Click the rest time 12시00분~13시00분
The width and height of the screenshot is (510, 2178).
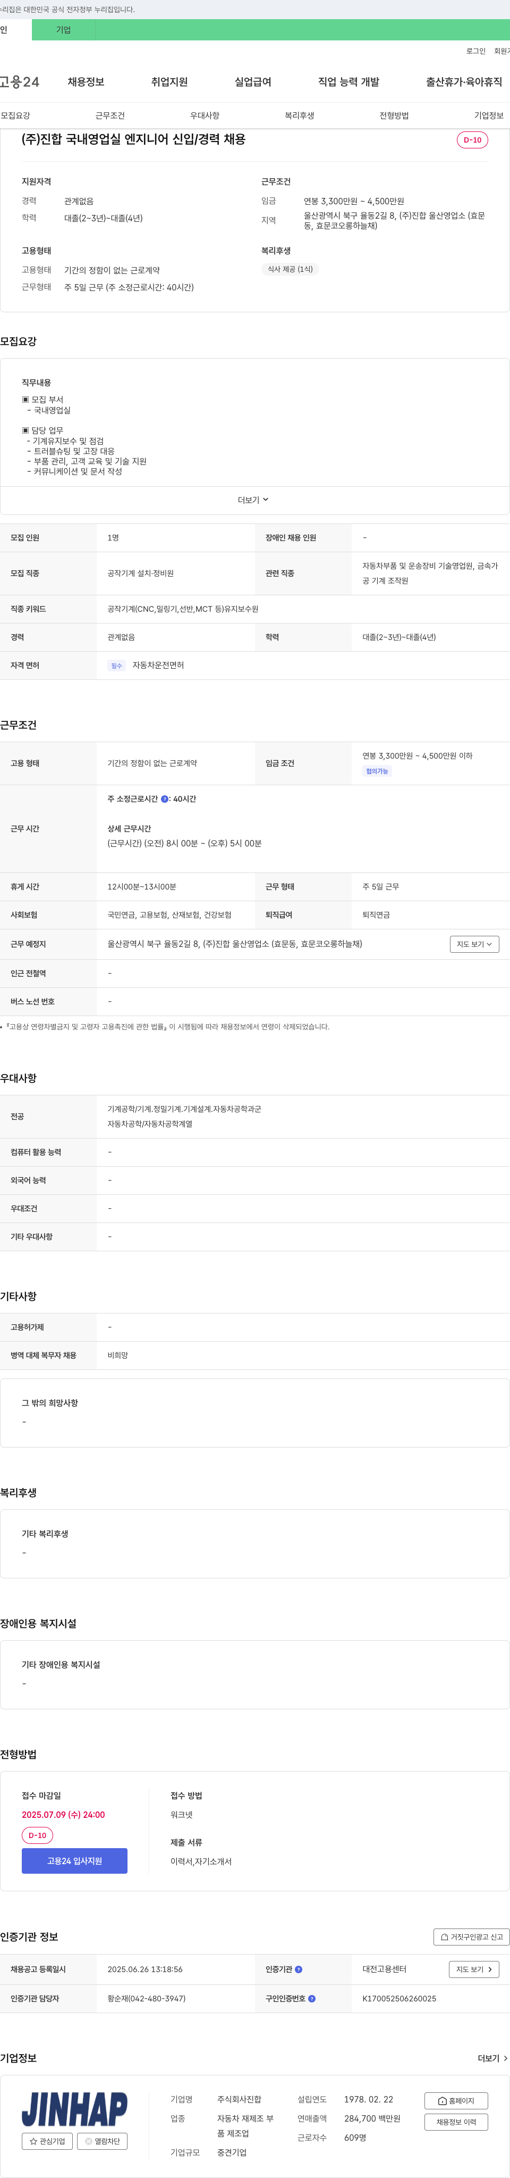tap(142, 887)
